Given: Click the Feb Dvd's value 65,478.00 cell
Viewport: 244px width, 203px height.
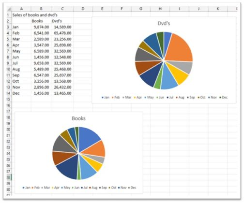Looking at the screenshot, I should pos(62,33).
